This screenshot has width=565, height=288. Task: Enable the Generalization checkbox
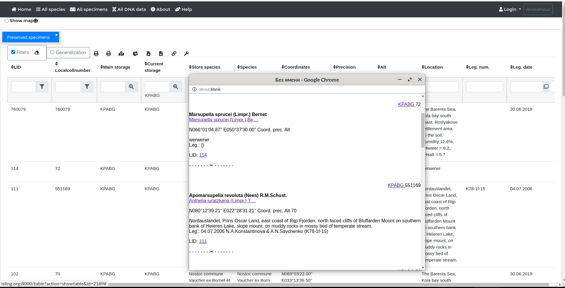pos(52,52)
